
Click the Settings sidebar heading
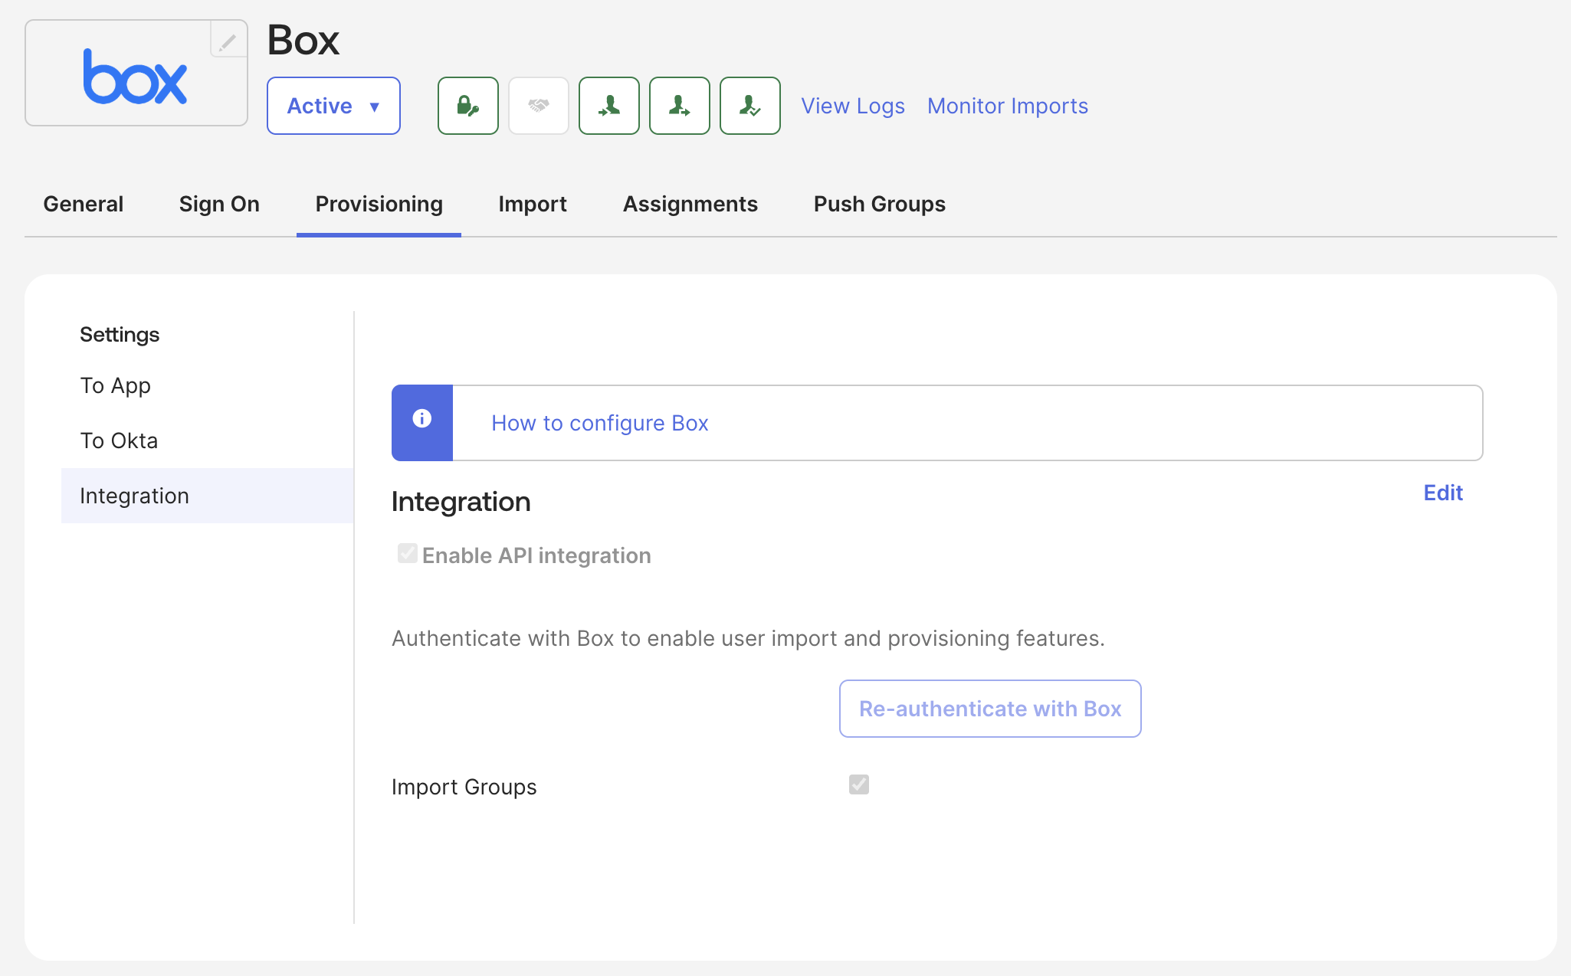coord(120,335)
